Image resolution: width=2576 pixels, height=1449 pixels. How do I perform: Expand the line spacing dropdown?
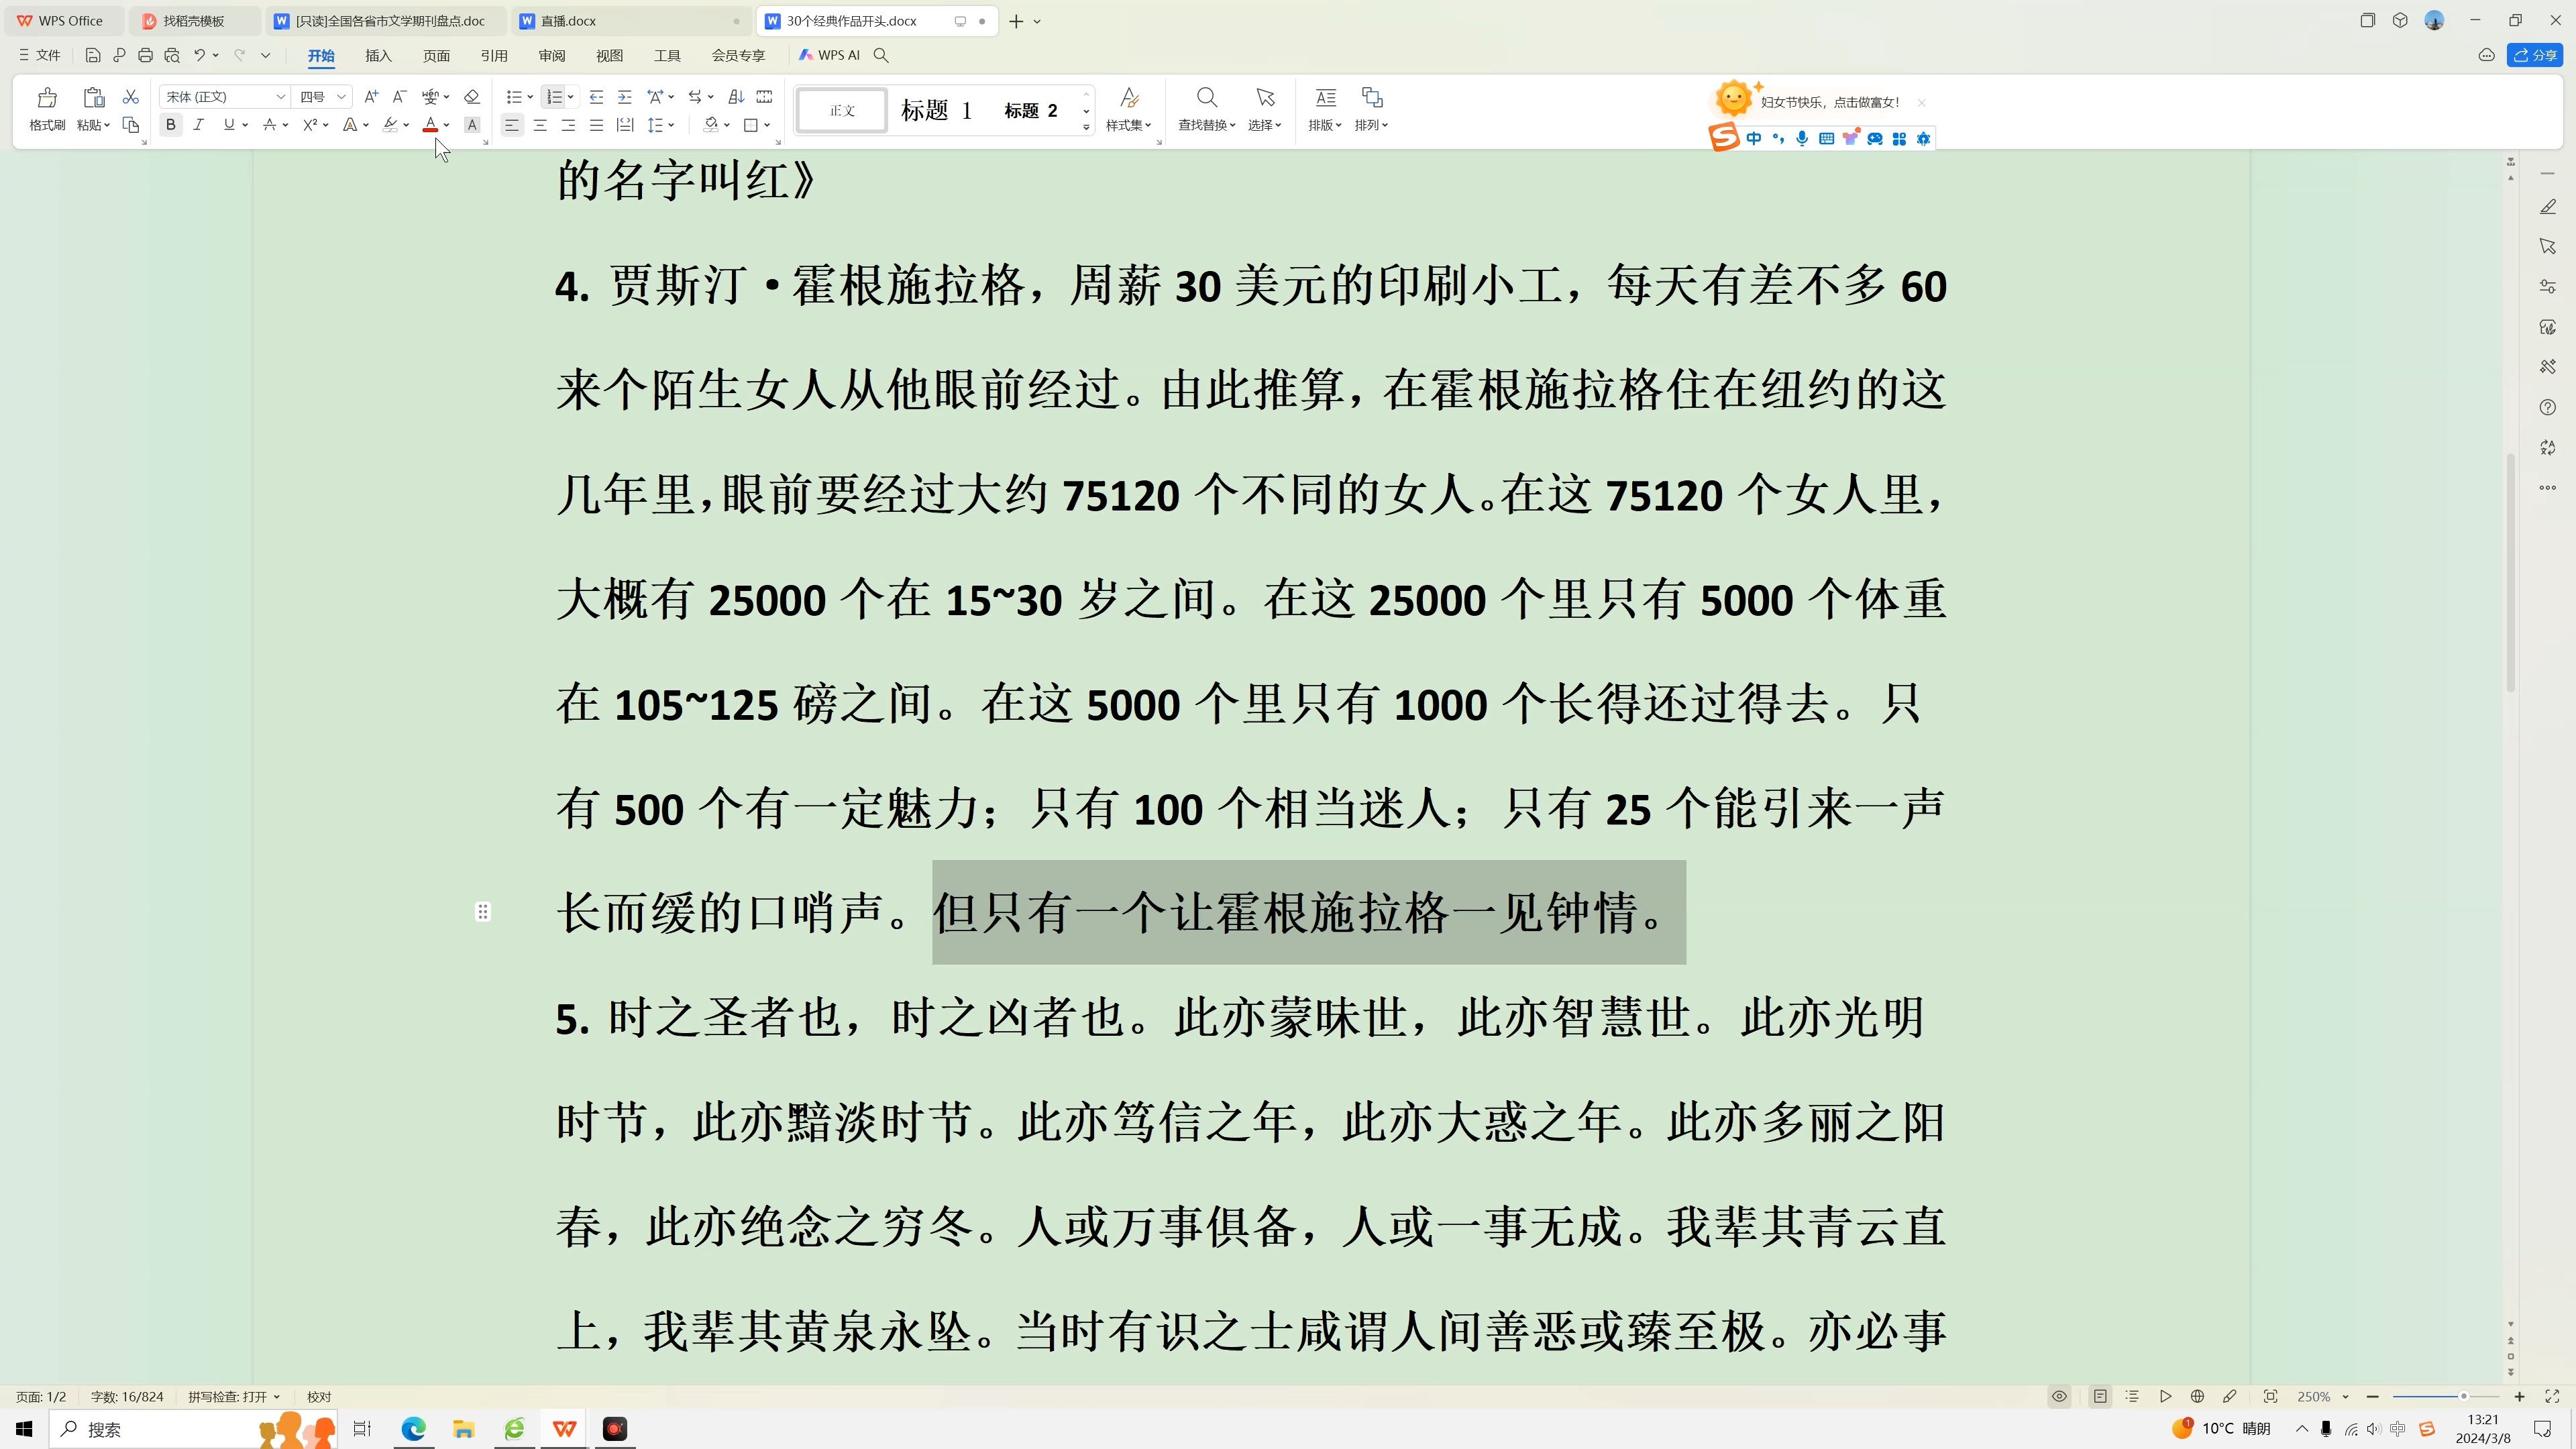pos(671,125)
